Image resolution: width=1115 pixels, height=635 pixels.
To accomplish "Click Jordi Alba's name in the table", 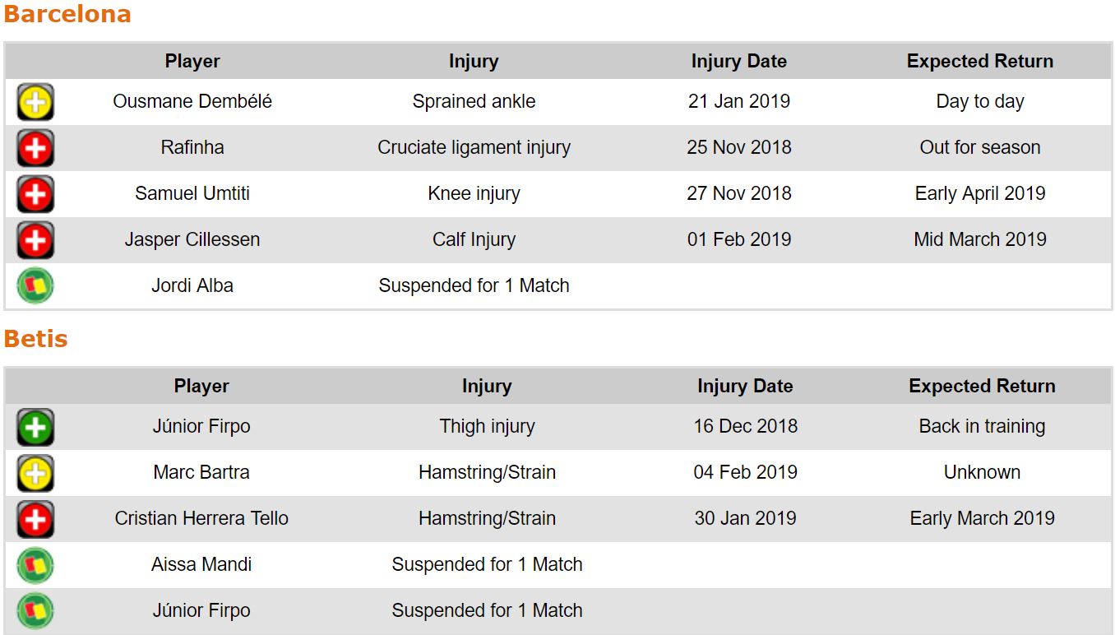I will (x=192, y=286).
